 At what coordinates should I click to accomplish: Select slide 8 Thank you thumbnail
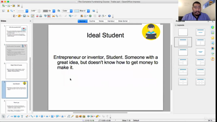pos(16,107)
